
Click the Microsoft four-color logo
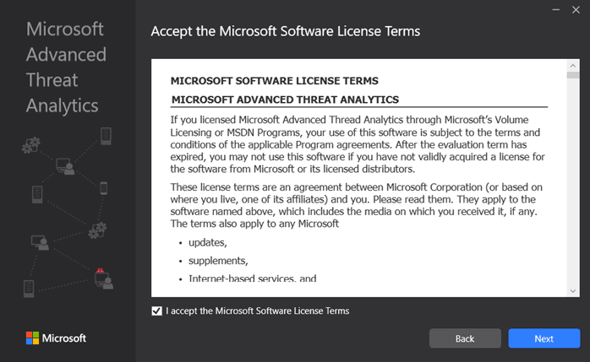(32, 338)
